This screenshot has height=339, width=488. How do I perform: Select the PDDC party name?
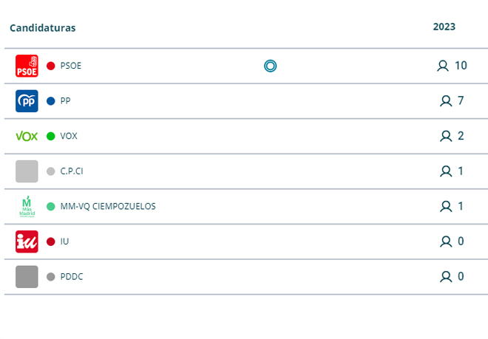coord(72,277)
